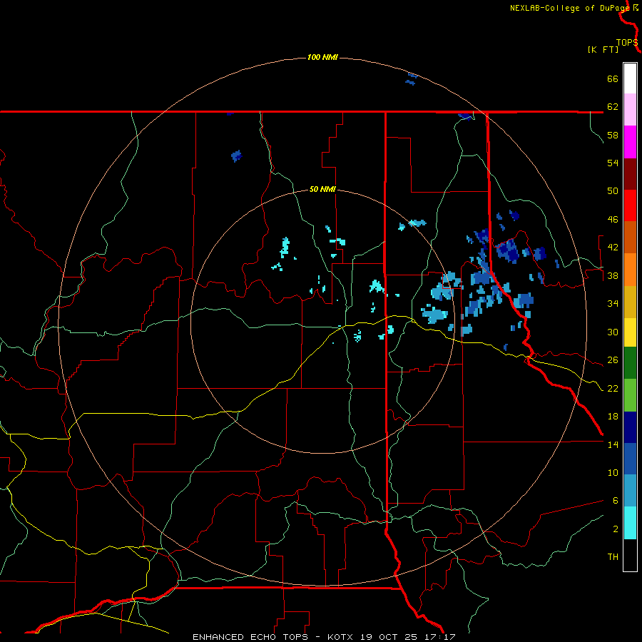Click the white 66 kft legend swatch
Viewport: 642px width, 642px height.
click(630, 78)
